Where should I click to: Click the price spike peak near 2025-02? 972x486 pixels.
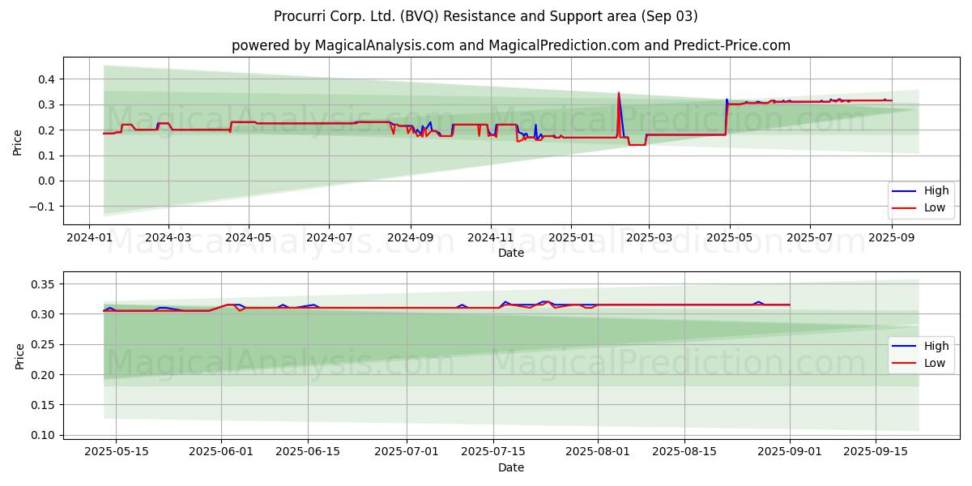point(619,93)
